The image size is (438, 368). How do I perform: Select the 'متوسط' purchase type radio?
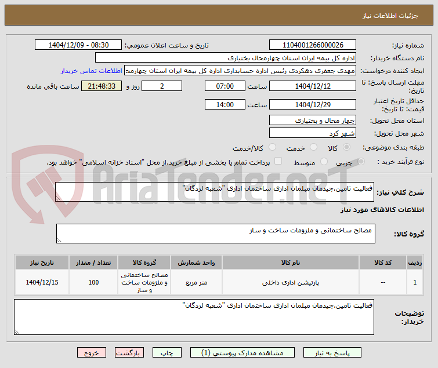tap(324, 161)
